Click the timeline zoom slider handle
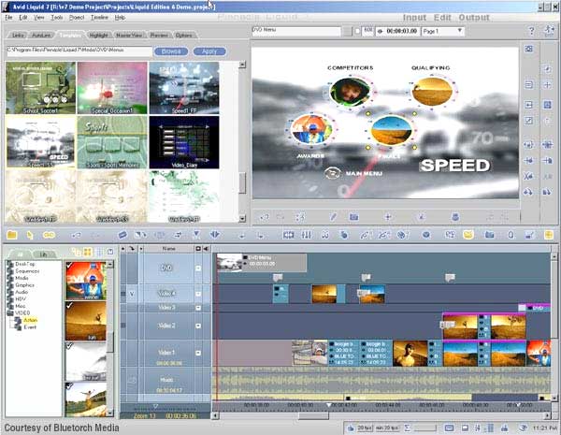This screenshot has height=435, width=561. (x=155, y=406)
